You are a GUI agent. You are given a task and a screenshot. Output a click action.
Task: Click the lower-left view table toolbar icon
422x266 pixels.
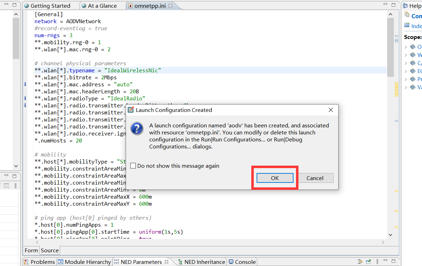pos(6,186)
